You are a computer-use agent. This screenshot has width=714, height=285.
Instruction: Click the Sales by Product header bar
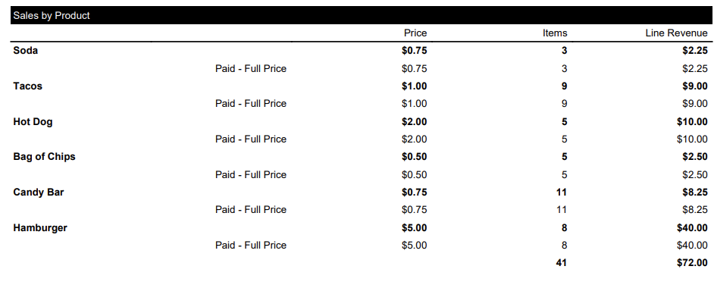coord(362,15)
